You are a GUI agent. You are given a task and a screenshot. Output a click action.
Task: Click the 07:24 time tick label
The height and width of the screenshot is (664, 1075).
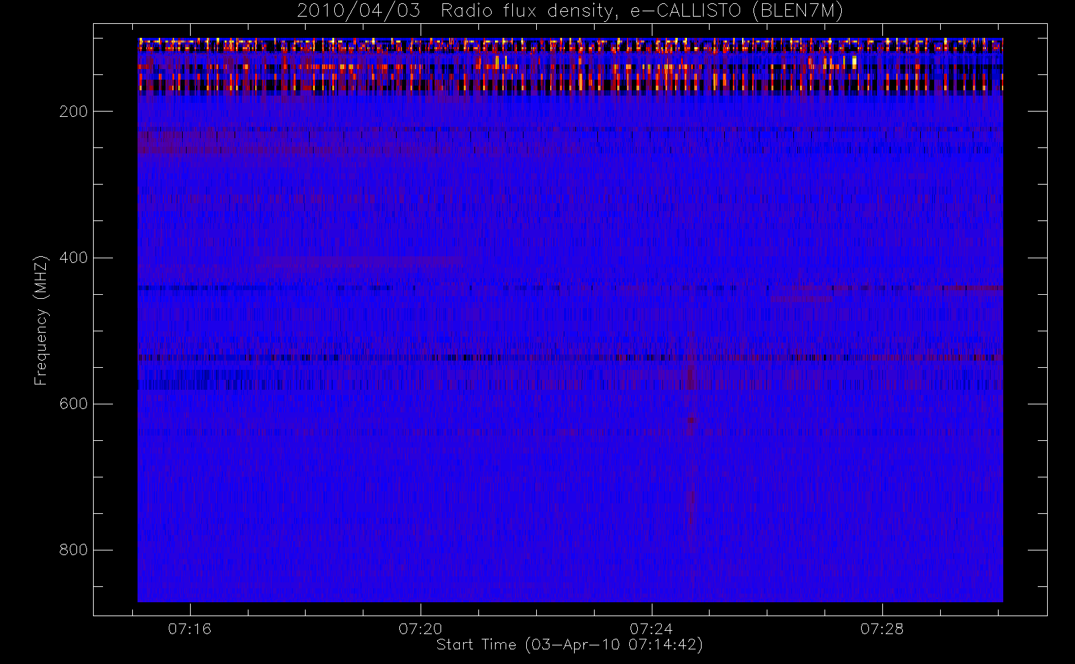(x=651, y=629)
